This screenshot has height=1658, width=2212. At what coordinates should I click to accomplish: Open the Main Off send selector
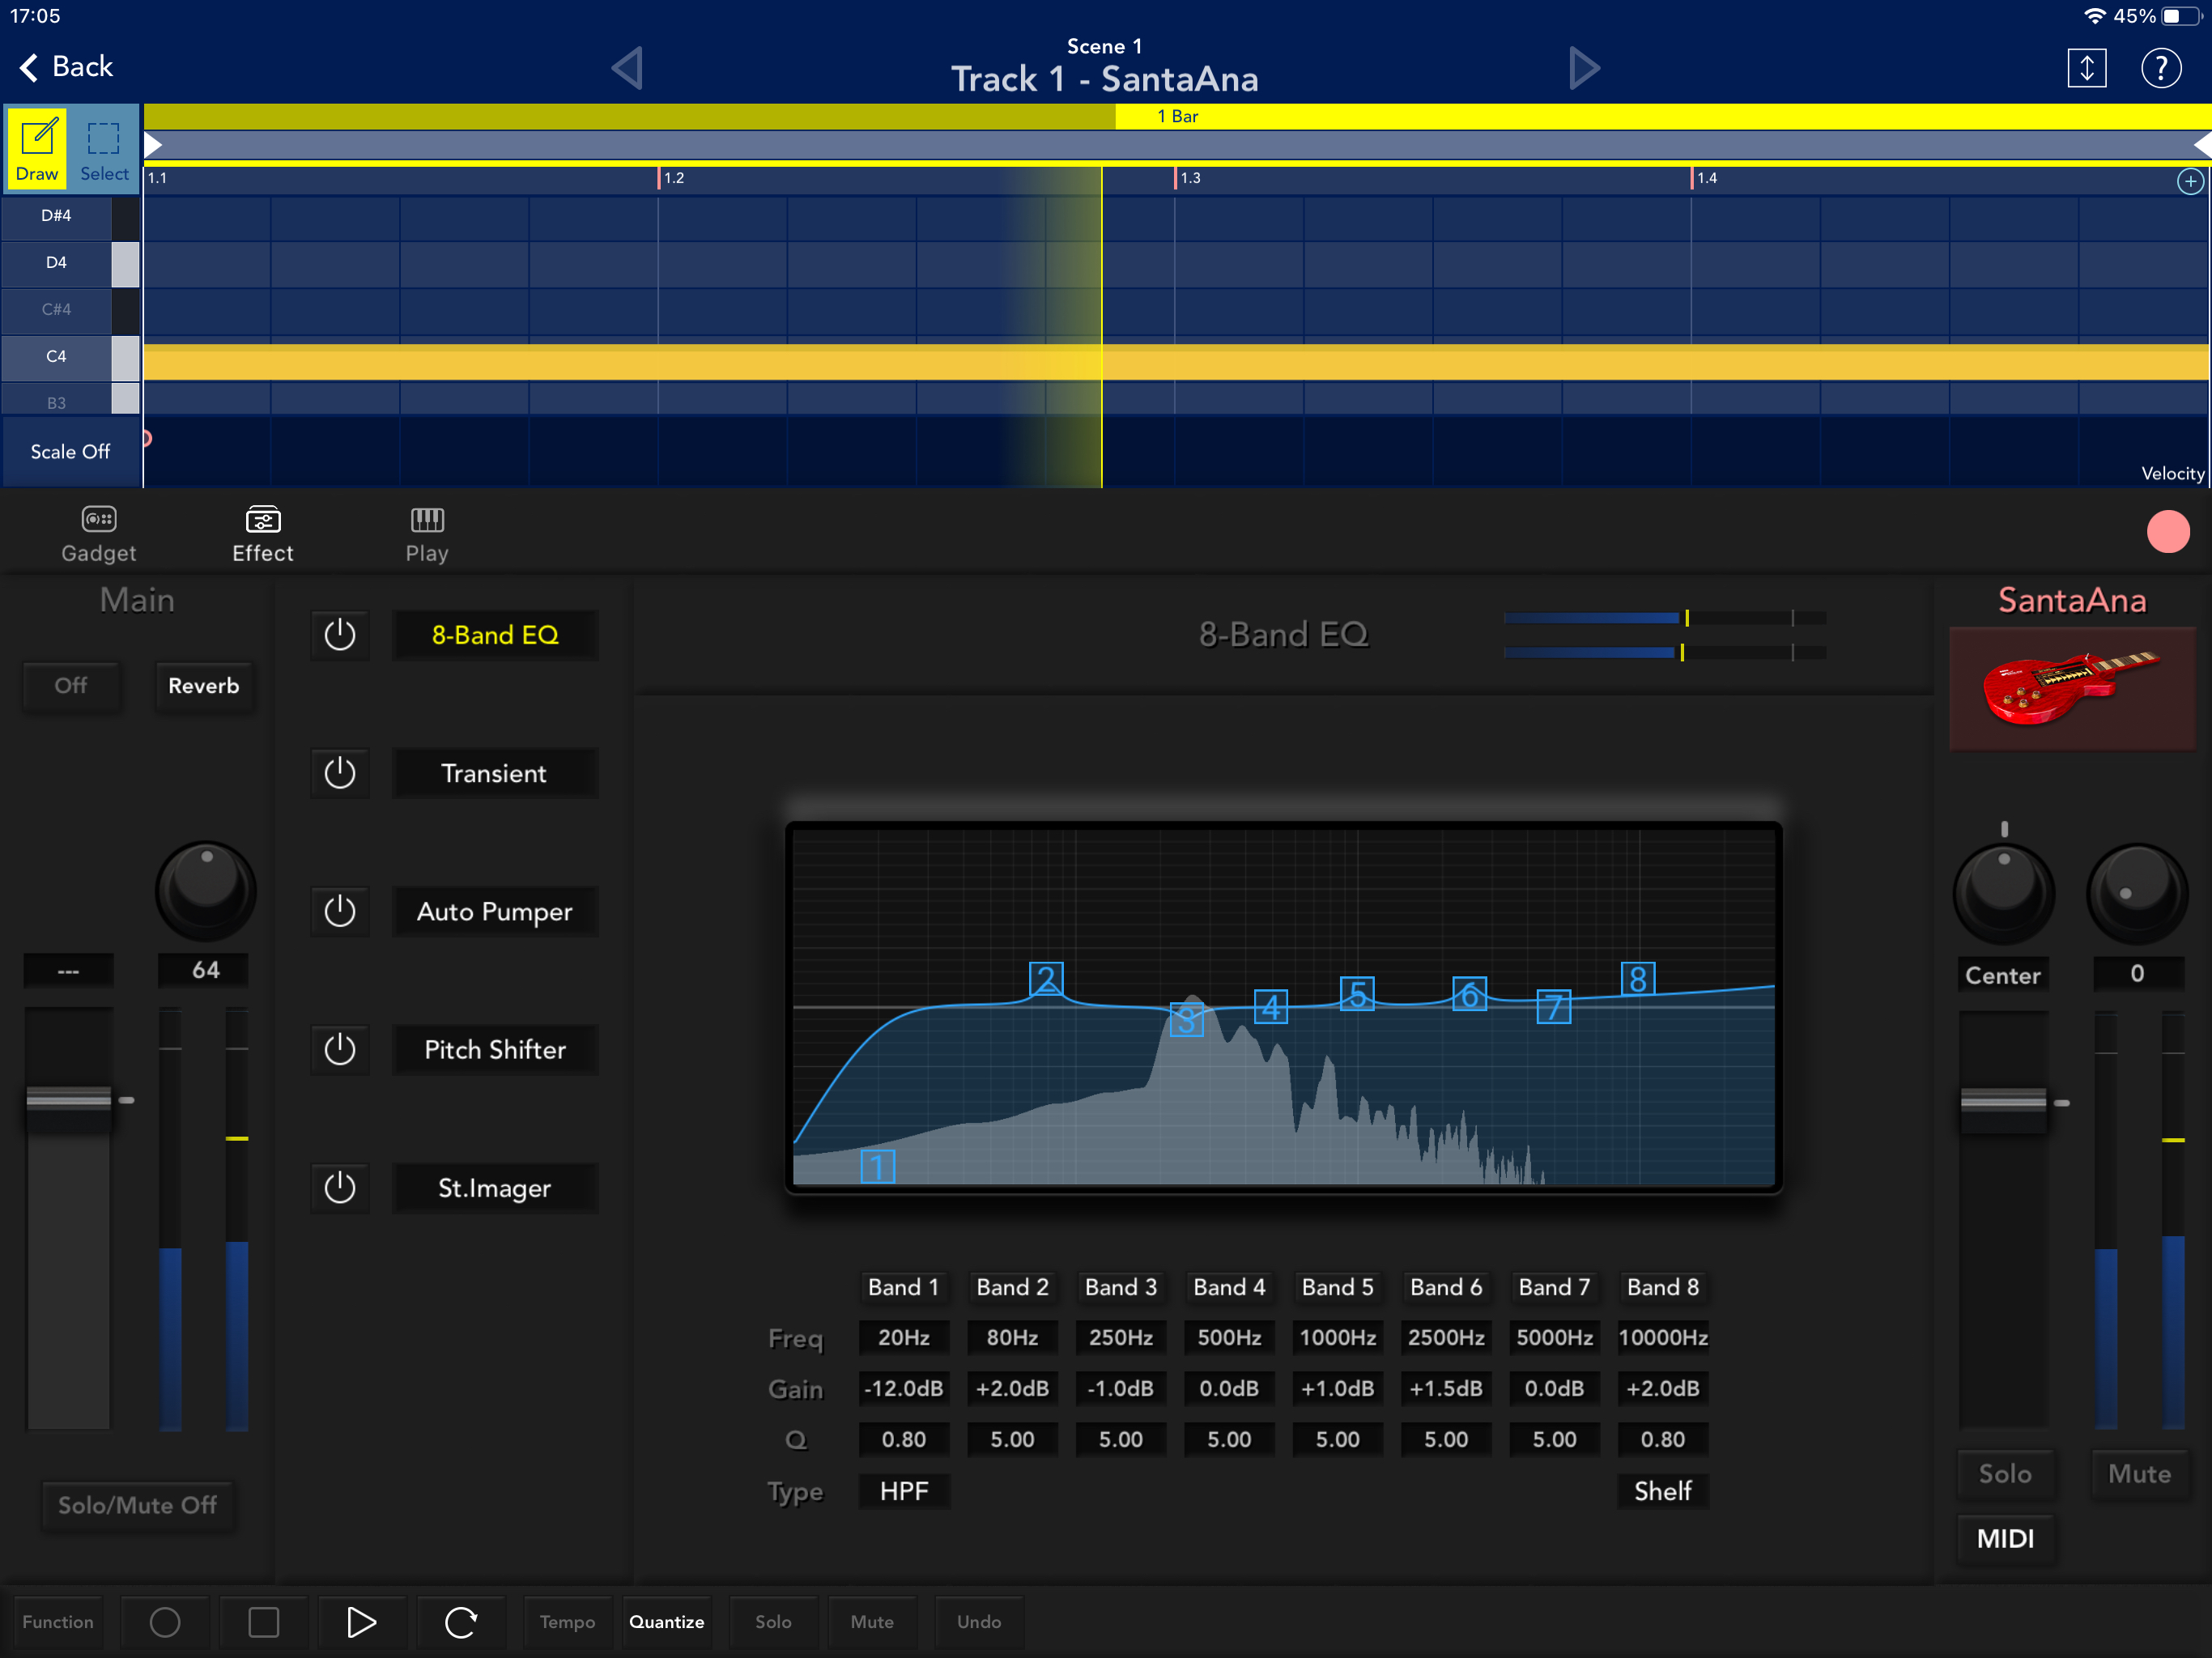tap(71, 686)
